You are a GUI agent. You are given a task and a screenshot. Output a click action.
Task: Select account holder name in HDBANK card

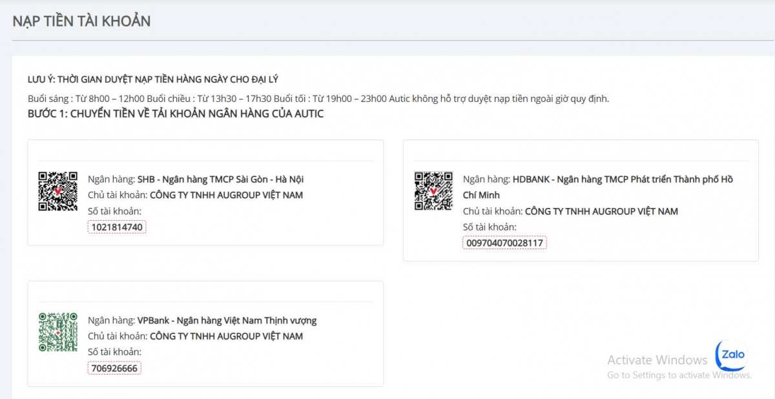[x=601, y=211]
